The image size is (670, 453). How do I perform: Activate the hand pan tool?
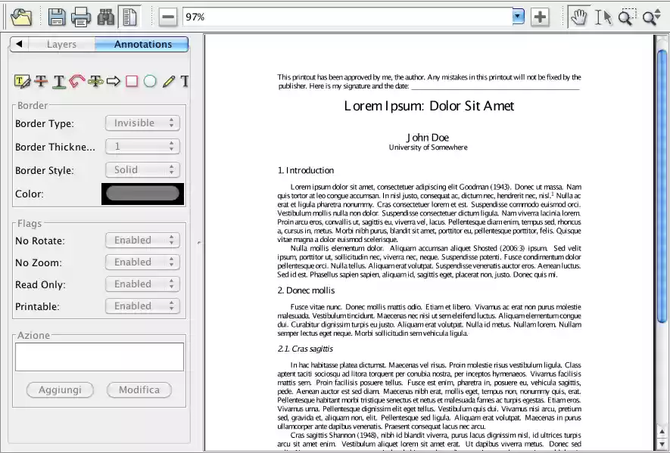(x=579, y=16)
